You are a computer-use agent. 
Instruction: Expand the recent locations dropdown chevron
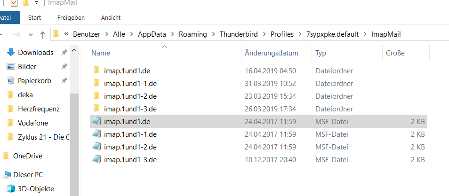[31, 34]
